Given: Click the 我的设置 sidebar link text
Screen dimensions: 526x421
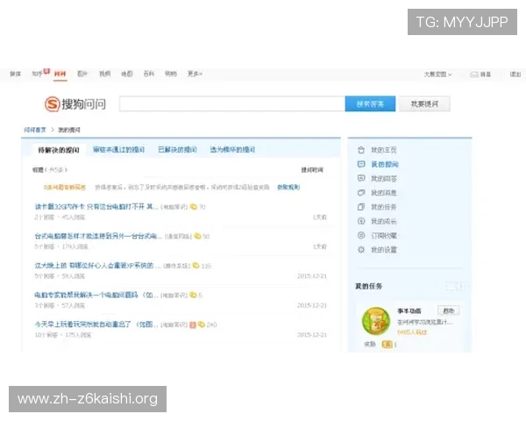Looking at the screenshot, I should pos(384,249).
